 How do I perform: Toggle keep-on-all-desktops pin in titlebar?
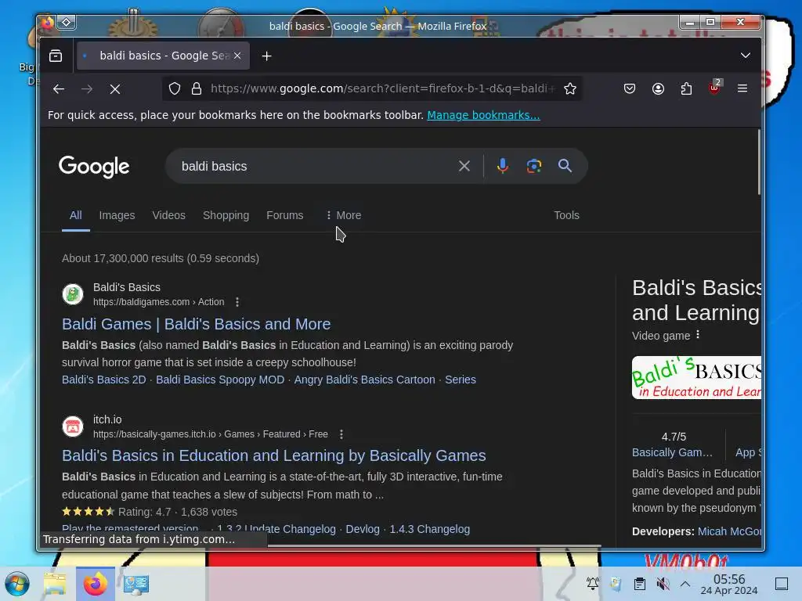click(x=67, y=23)
